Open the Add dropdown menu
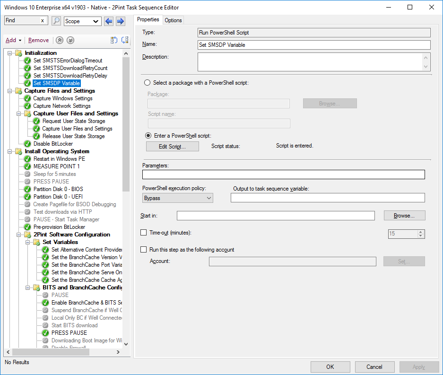Screen dimensions: 443x375 (x=13, y=40)
